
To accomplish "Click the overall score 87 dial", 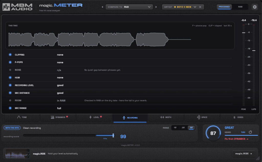I will [213, 133].
